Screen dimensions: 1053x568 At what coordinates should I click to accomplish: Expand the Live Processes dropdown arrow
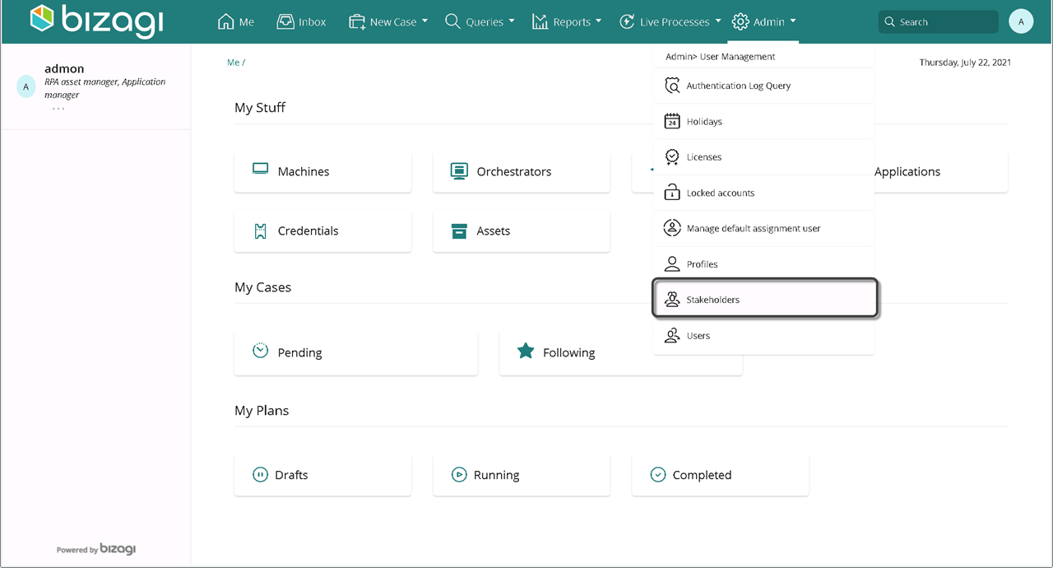point(718,22)
